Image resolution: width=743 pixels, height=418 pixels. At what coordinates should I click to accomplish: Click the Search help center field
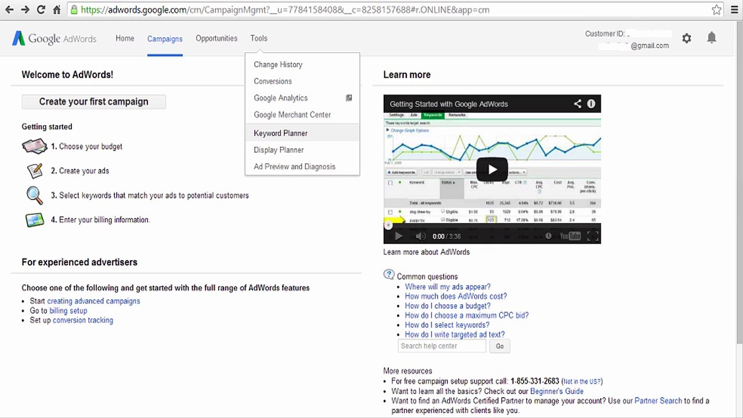pos(442,346)
